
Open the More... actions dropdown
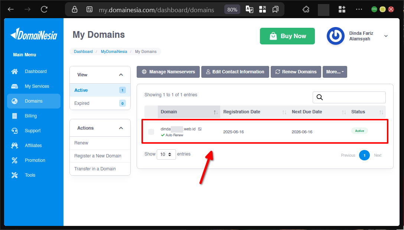pos(335,72)
